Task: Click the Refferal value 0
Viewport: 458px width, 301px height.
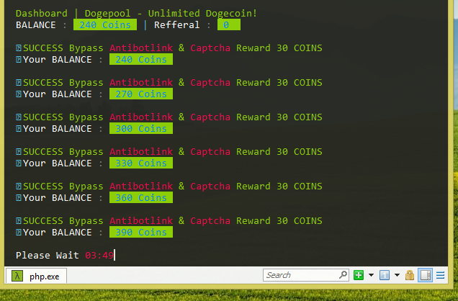Action: (229, 24)
